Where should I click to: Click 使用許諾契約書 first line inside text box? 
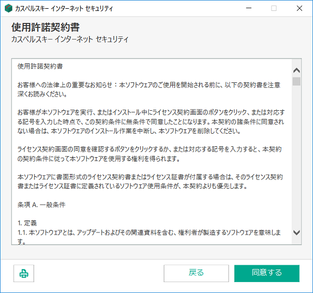click(40, 66)
